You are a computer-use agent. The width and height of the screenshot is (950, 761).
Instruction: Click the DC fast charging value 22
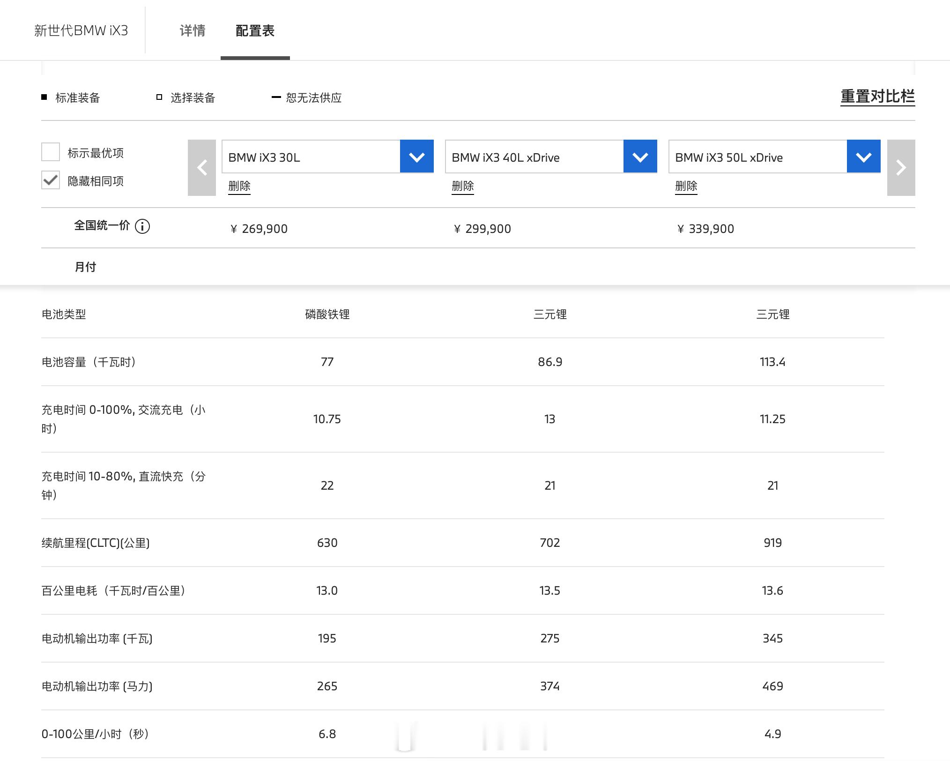tap(327, 486)
